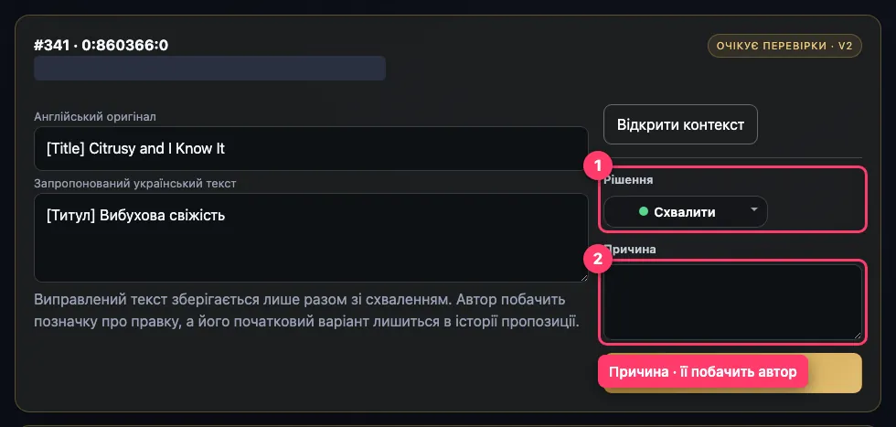Viewport: 896px width, 427px height.
Task: Click the resize grip of the Ukrainian text box
Action: pos(583,277)
